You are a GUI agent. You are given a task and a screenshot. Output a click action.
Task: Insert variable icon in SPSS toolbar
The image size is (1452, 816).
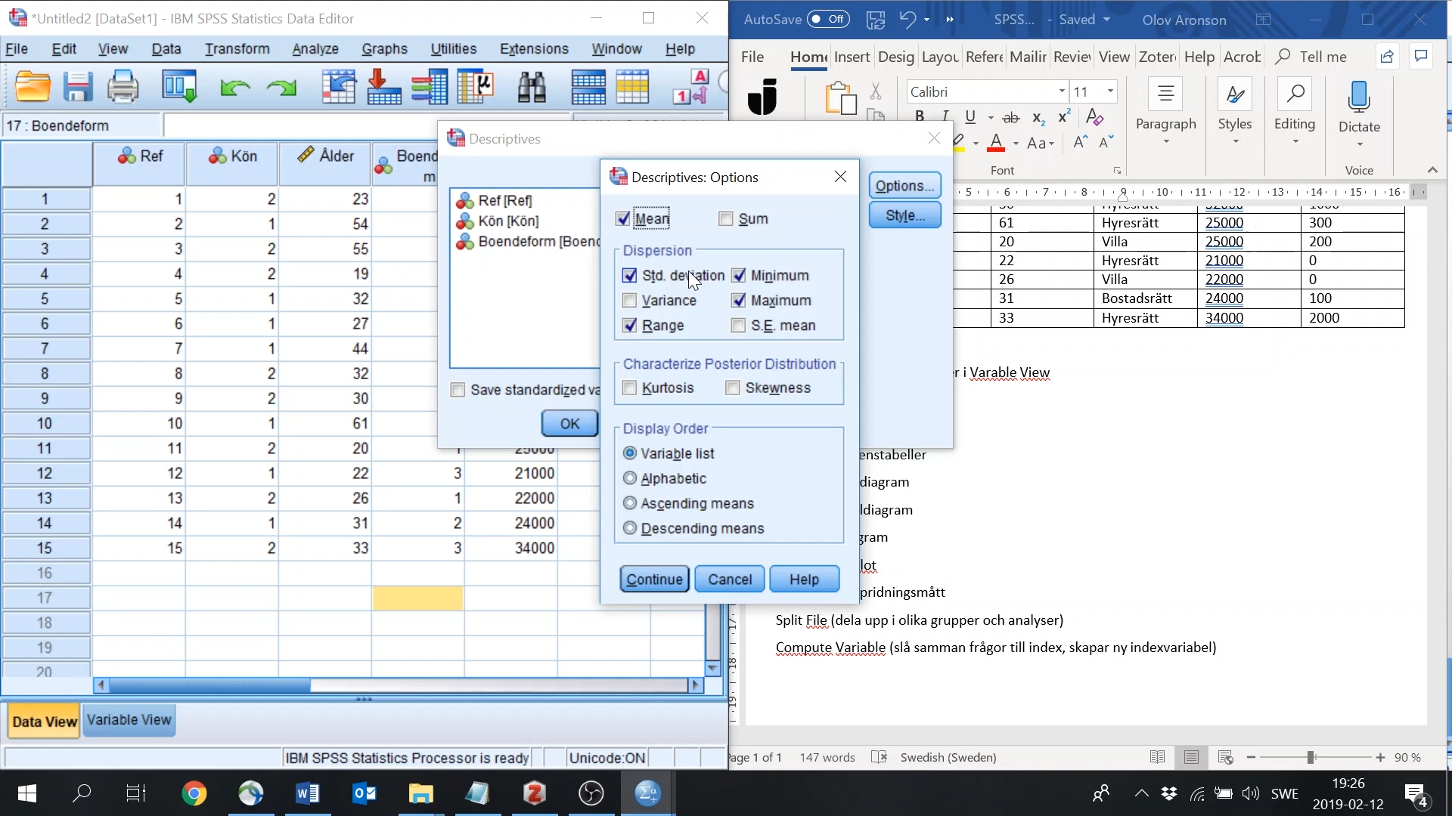tap(633, 87)
